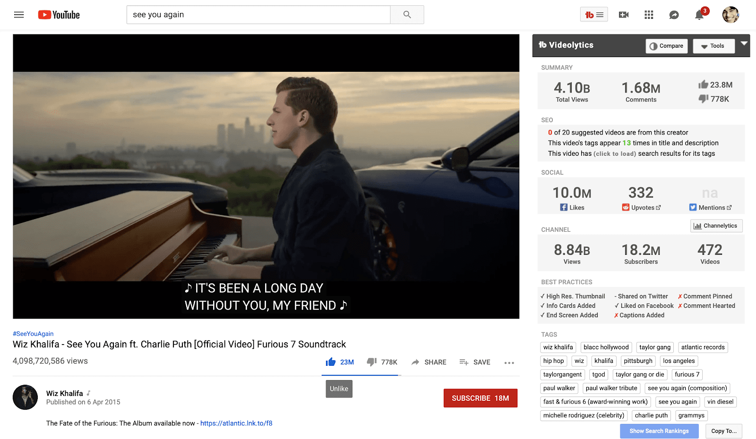Open the Copy To... menu
This screenshot has width=756, height=439.
coord(724,431)
